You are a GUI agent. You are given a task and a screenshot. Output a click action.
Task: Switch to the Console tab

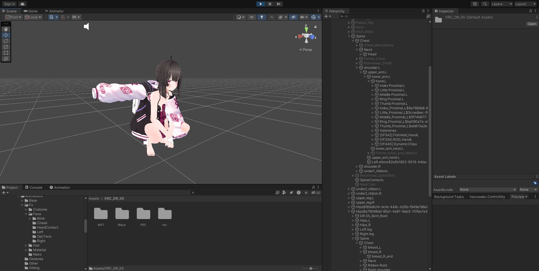[33, 187]
